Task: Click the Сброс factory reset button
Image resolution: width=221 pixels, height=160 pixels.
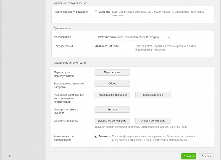Action: tap(112, 84)
